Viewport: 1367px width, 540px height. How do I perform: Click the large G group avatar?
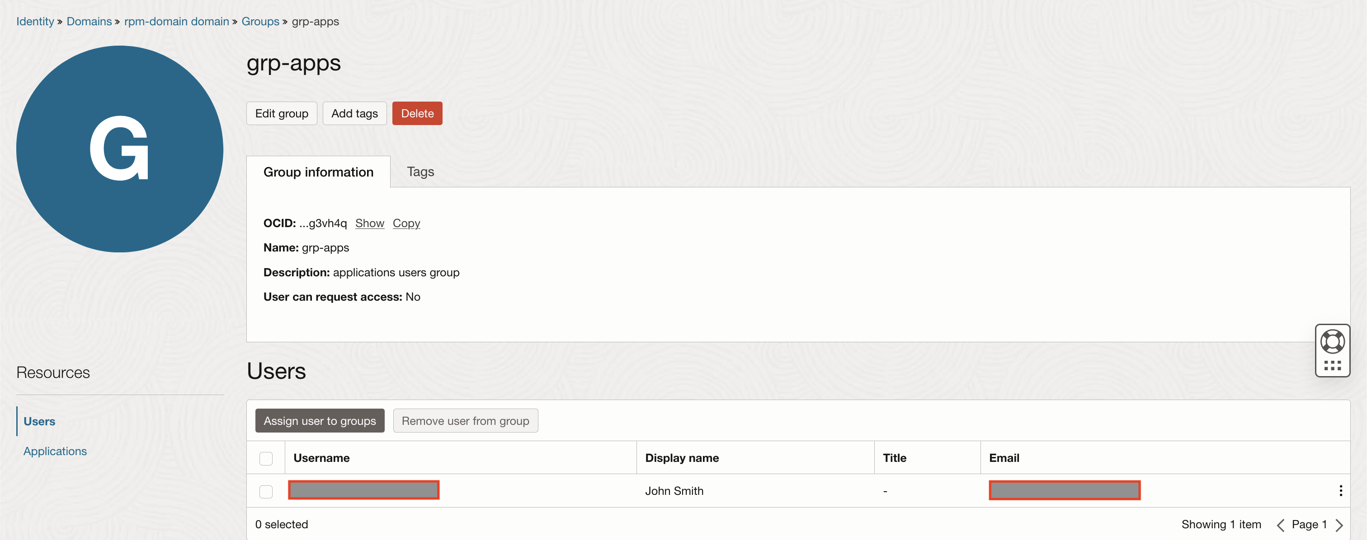(119, 149)
